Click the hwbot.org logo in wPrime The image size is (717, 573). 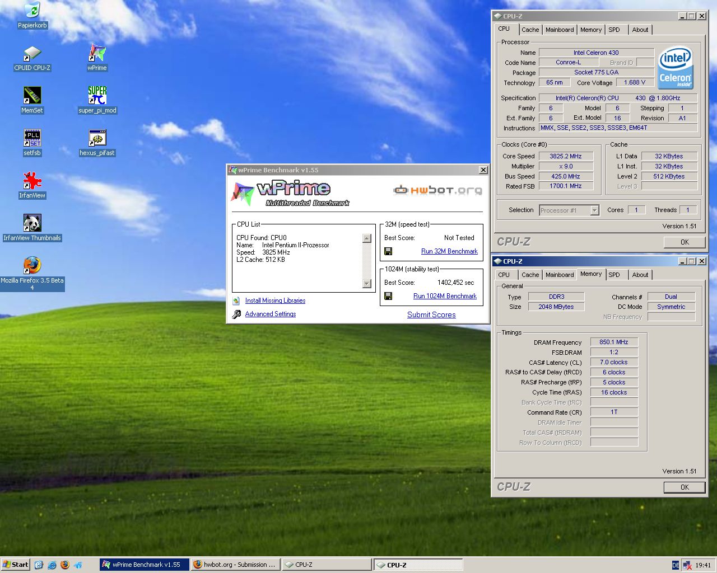pos(437,190)
